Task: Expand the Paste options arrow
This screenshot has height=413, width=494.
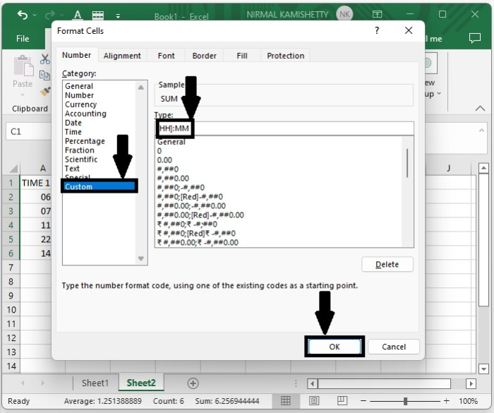Action: 23,95
